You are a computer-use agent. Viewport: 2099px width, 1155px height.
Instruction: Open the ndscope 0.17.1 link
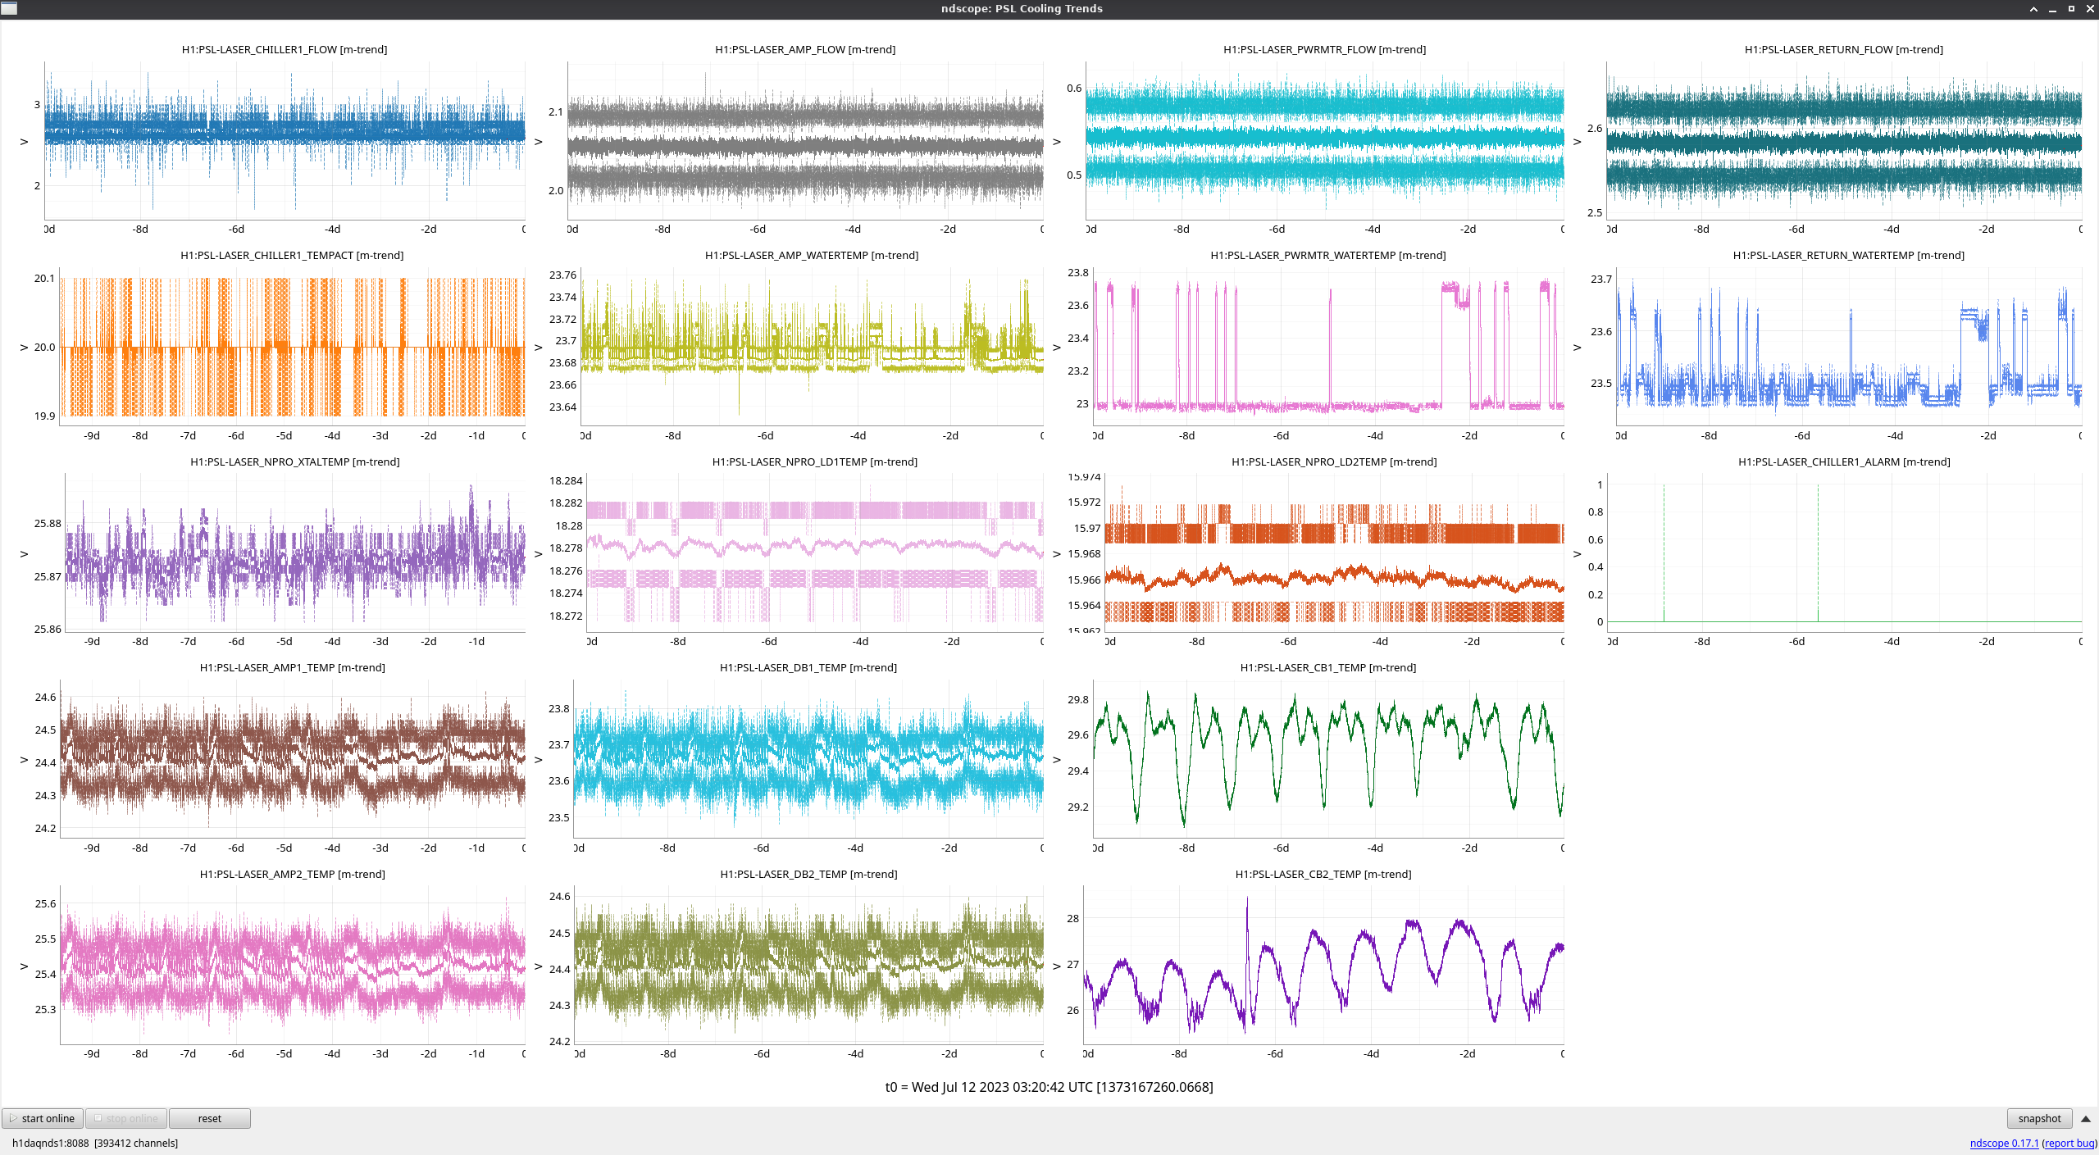click(2003, 1143)
